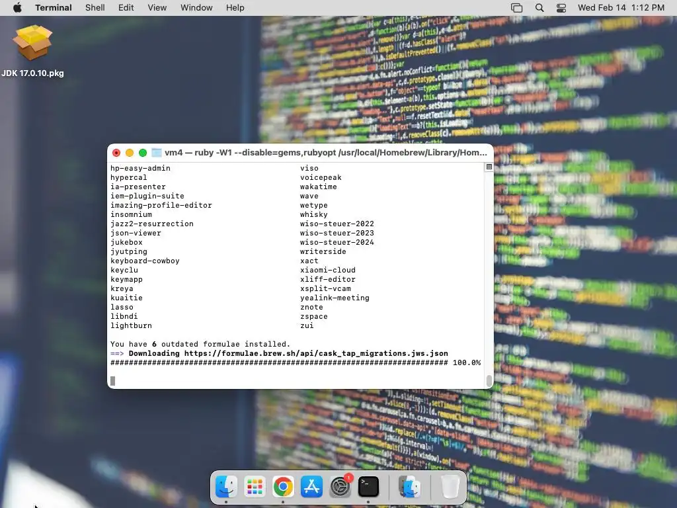Open Google Chrome from the Dock
The image size is (677, 508).
point(283,487)
